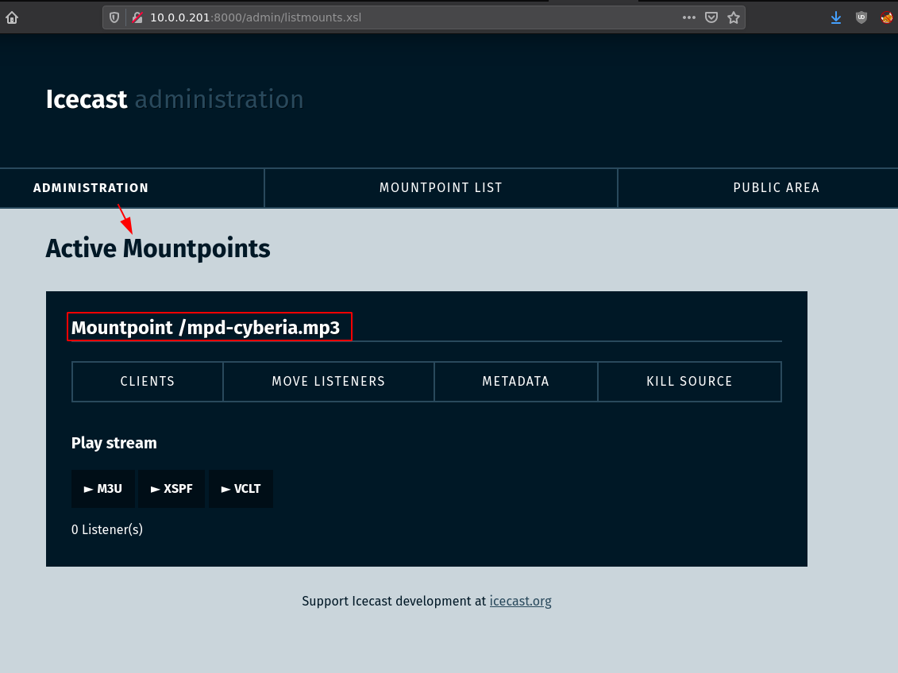Play the stream via XSPF
Image resolution: width=898 pixels, height=673 pixels.
point(172,489)
